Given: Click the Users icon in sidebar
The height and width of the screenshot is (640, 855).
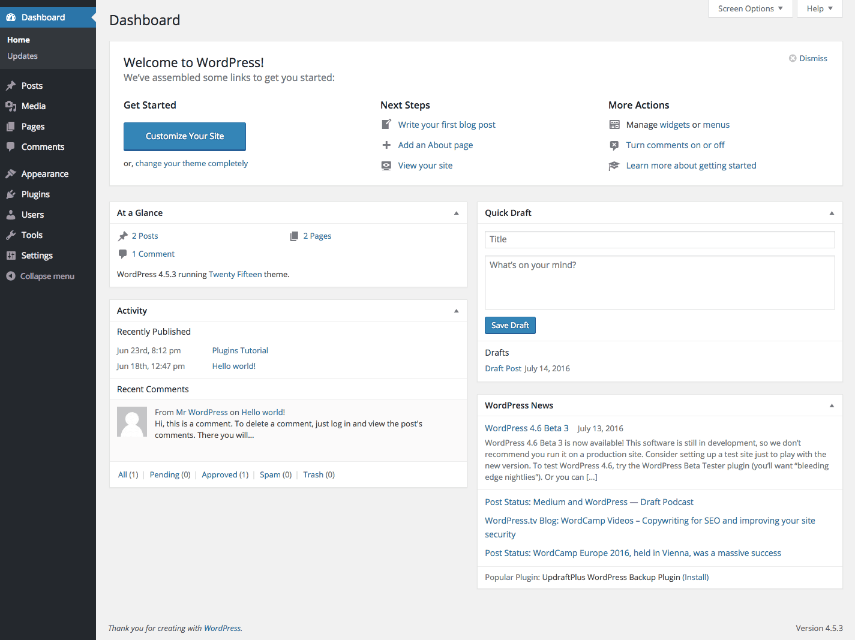Looking at the screenshot, I should (11, 215).
